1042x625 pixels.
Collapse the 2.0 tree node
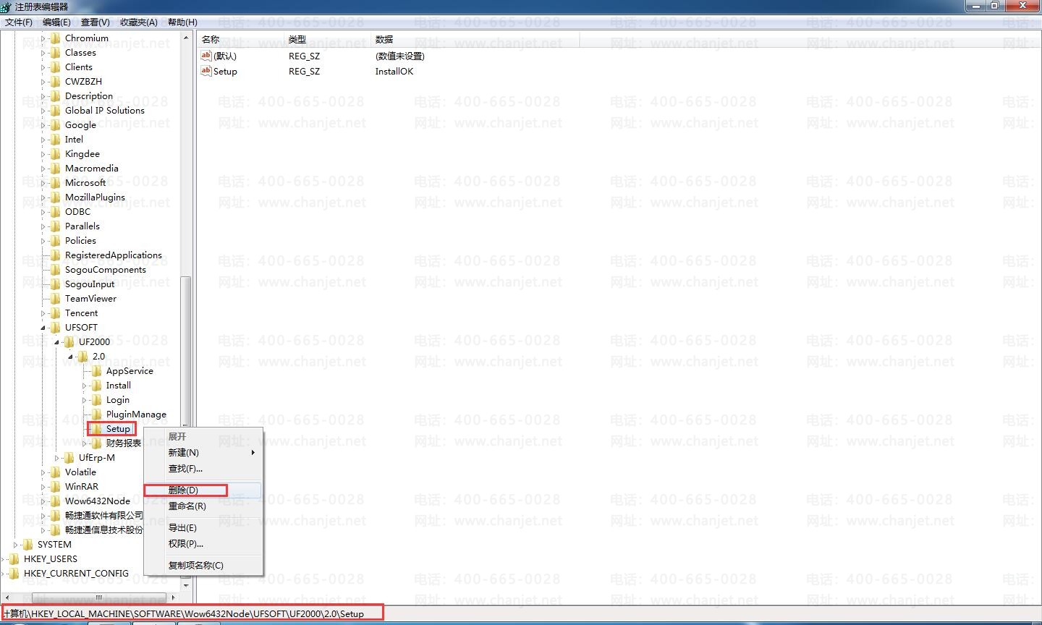click(x=71, y=357)
